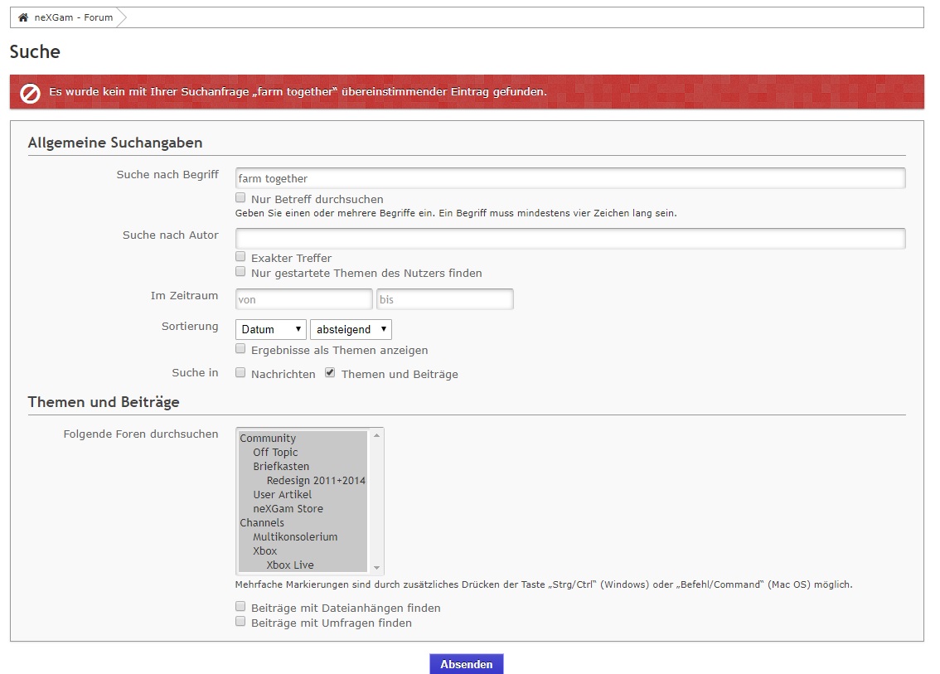This screenshot has width=940, height=674.
Task: Click forum list scrollbar down arrow
Action: pos(376,567)
